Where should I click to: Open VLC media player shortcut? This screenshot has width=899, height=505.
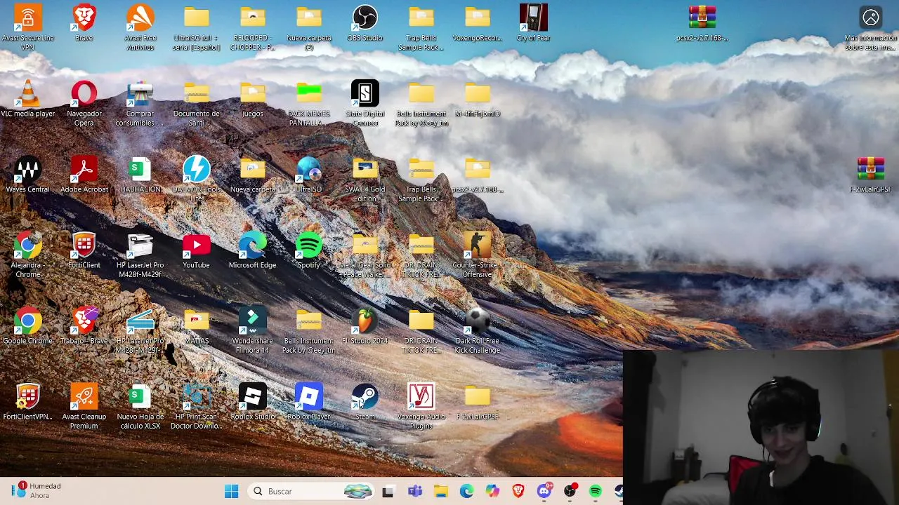point(28,99)
